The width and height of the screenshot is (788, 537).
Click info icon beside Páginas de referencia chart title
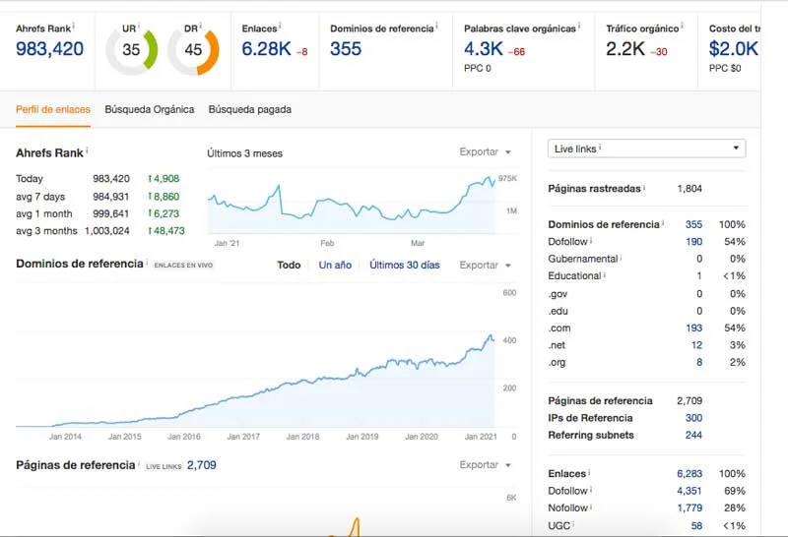(139, 462)
